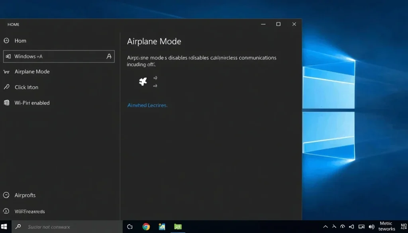The image size is (408, 233).
Task: Maximize the settings window
Action: (x=279, y=24)
